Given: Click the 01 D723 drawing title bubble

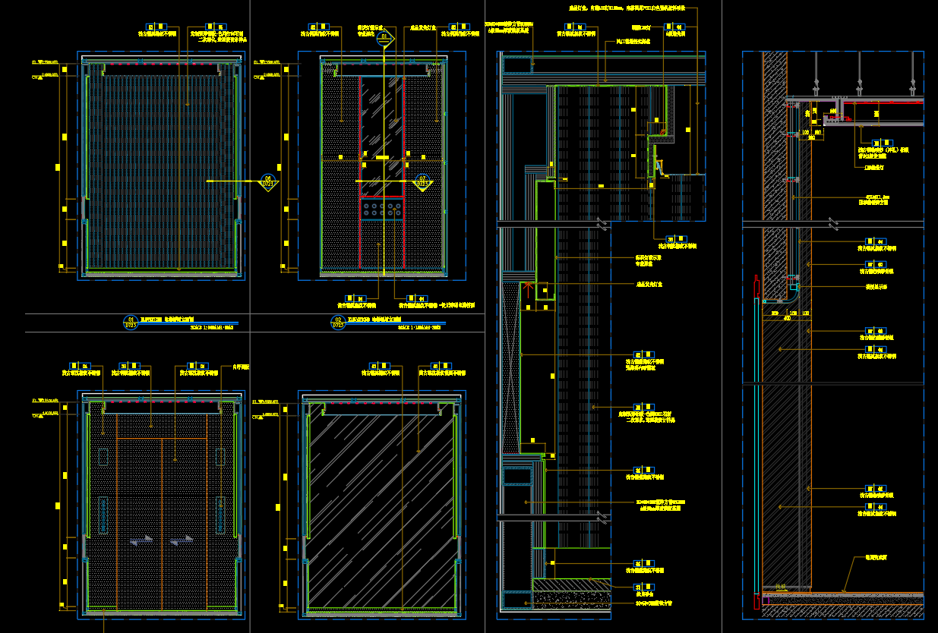Looking at the screenshot, I should [x=130, y=323].
